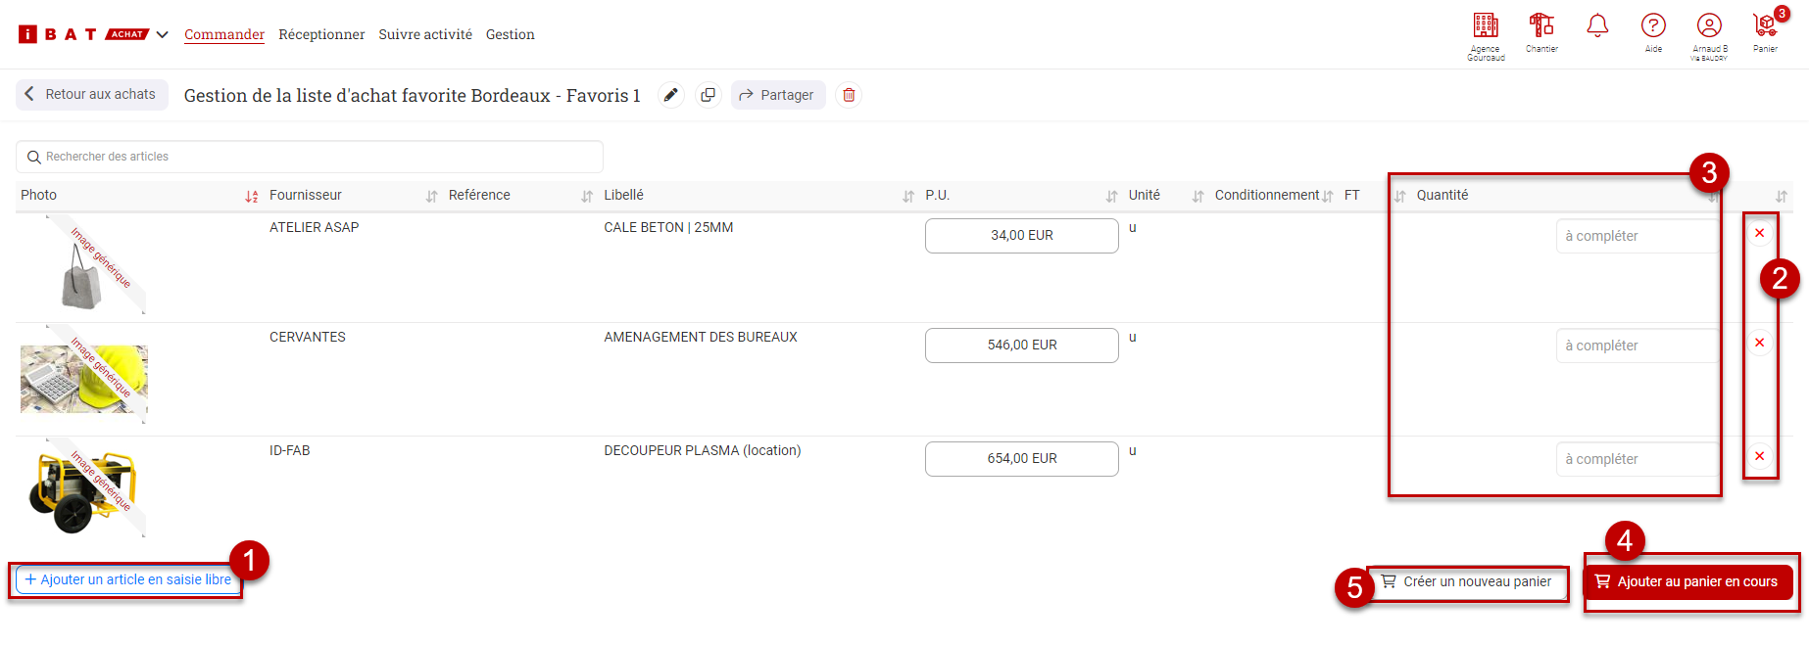Click the duplicate list icon

click(708, 95)
